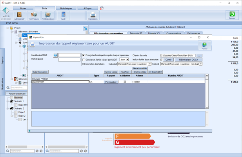Click the Réinitialiser DOCX button
Screen dimensions: 242x157
pyautogui.click(x=188, y=60)
